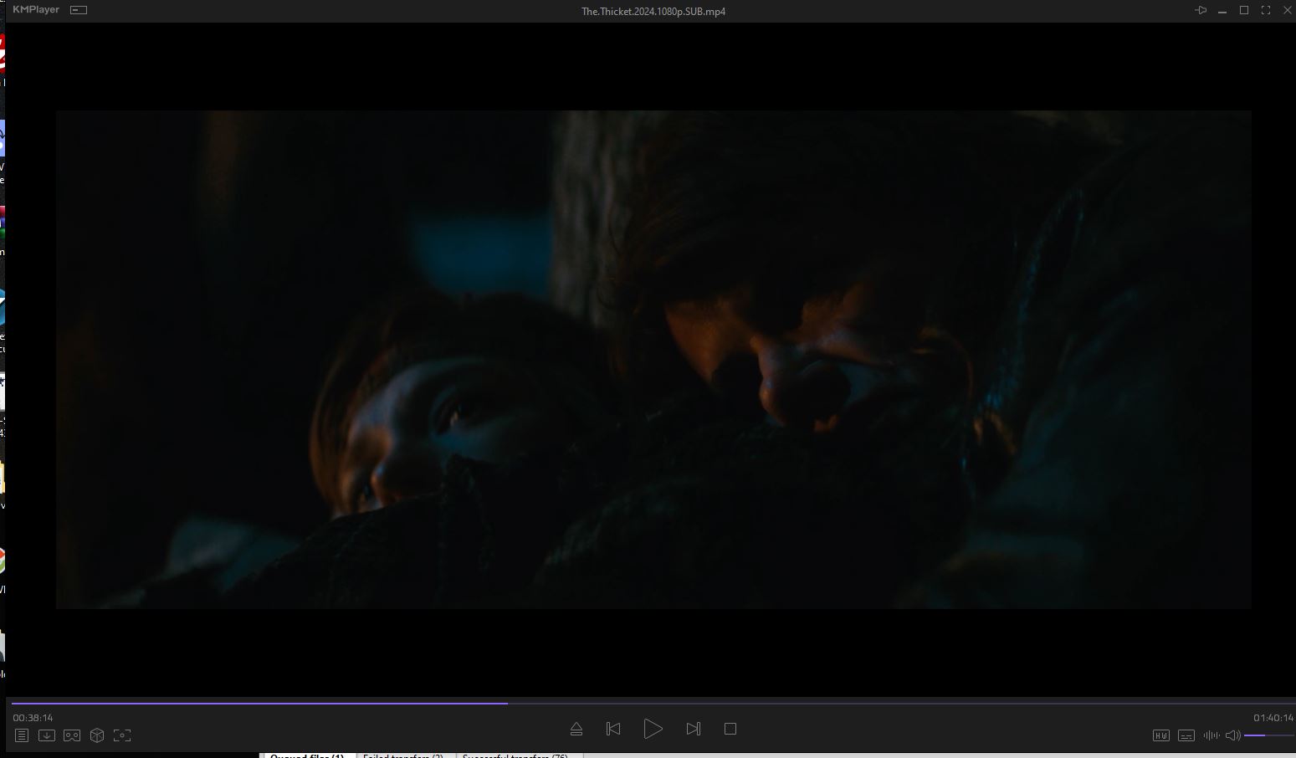Viewport: 1296px width, 758px height.
Task: Open the audio waveform equalizer icon
Action: [1211, 735]
